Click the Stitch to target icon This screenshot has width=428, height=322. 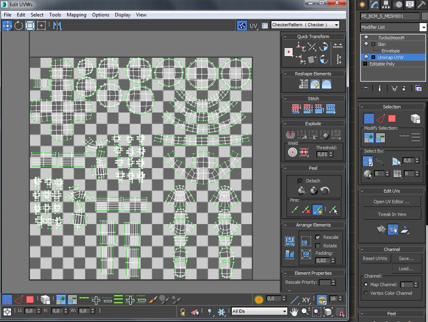pos(295,109)
